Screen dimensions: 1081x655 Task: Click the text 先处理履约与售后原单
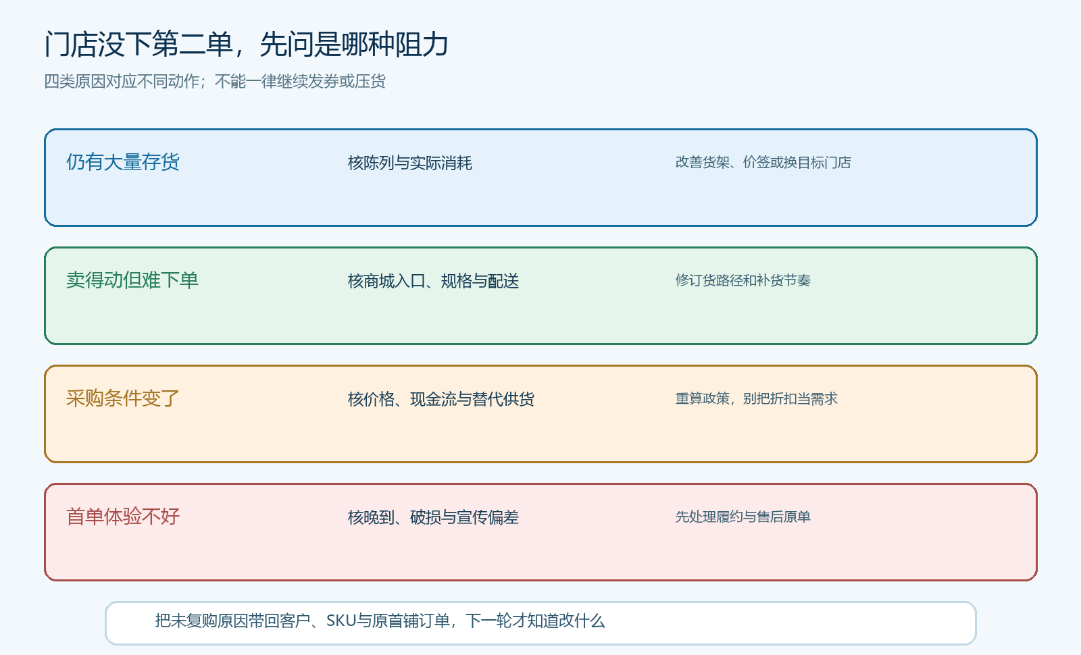tap(743, 517)
